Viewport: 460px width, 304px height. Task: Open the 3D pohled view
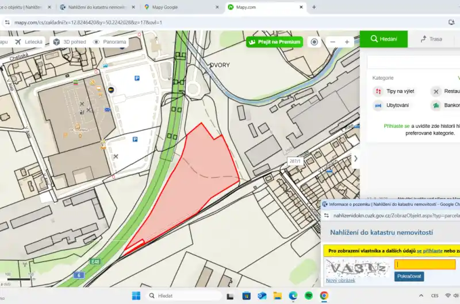(x=70, y=42)
